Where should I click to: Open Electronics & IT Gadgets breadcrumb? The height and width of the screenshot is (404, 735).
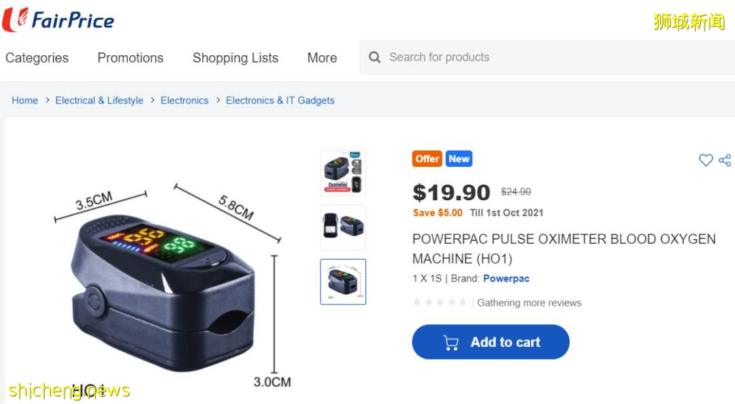tap(280, 100)
